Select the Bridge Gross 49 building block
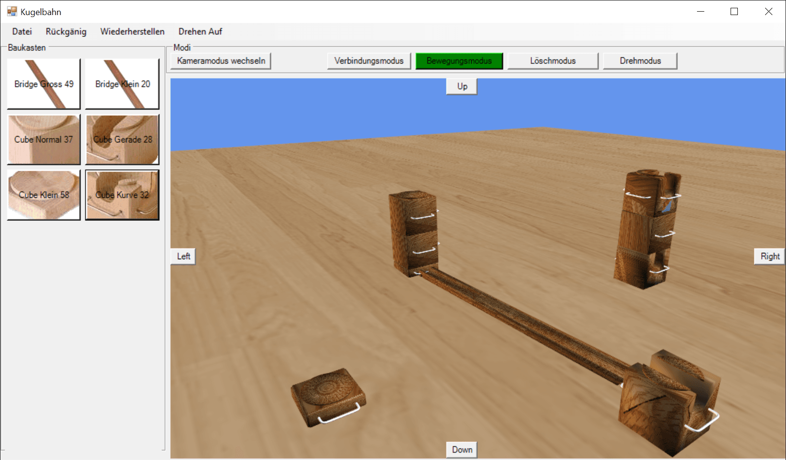 (x=43, y=84)
